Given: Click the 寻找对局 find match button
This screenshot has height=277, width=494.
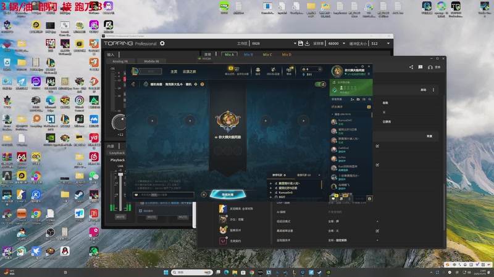Looking at the screenshot, I should (x=228, y=195).
